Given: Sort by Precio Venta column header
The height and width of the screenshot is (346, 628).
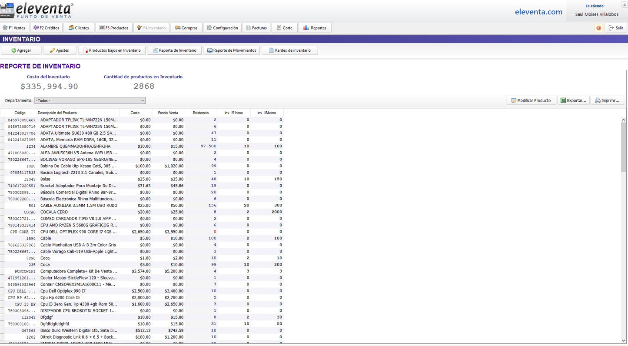Looking at the screenshot, I should tap(168, 113).
